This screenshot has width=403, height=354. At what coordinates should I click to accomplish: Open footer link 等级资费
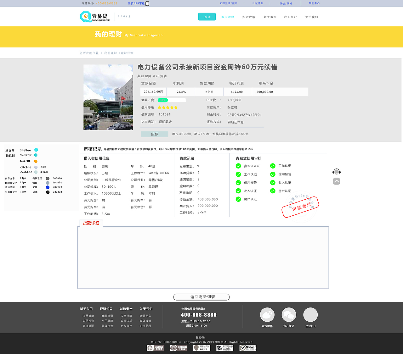coord(107,326)
